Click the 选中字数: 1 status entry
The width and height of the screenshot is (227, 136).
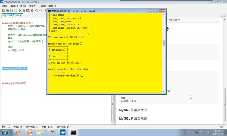coord(32,127)
